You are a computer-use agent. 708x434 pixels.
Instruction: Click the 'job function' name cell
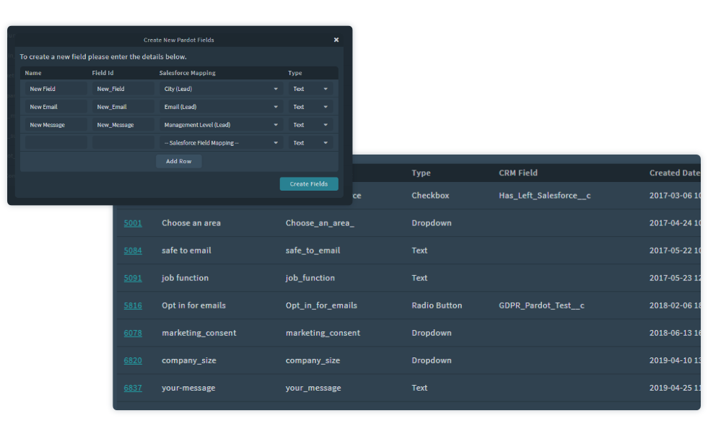(x=185, y=278)
